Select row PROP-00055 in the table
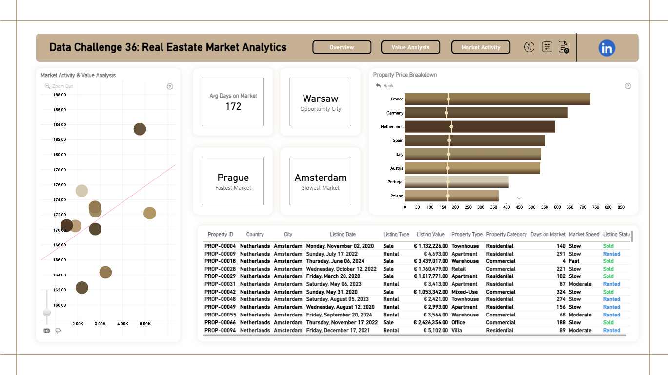Screen dimensions: 668x375 click(x=417, y=315)
